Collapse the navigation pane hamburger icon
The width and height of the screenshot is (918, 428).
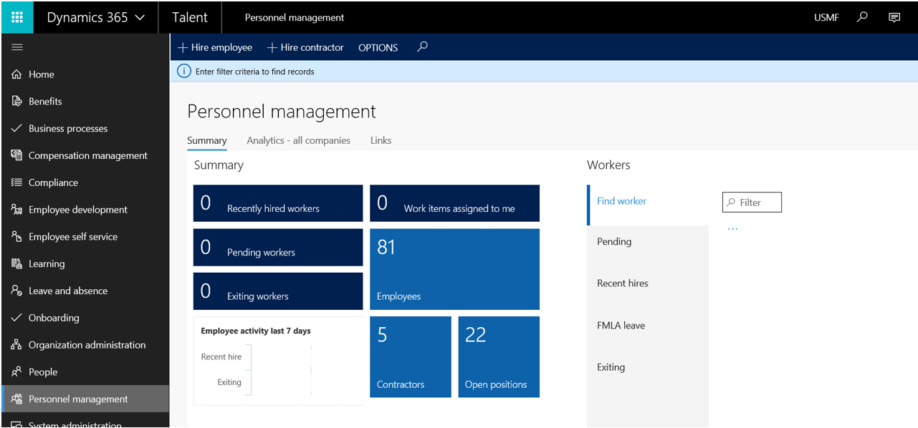coord(17,47)
